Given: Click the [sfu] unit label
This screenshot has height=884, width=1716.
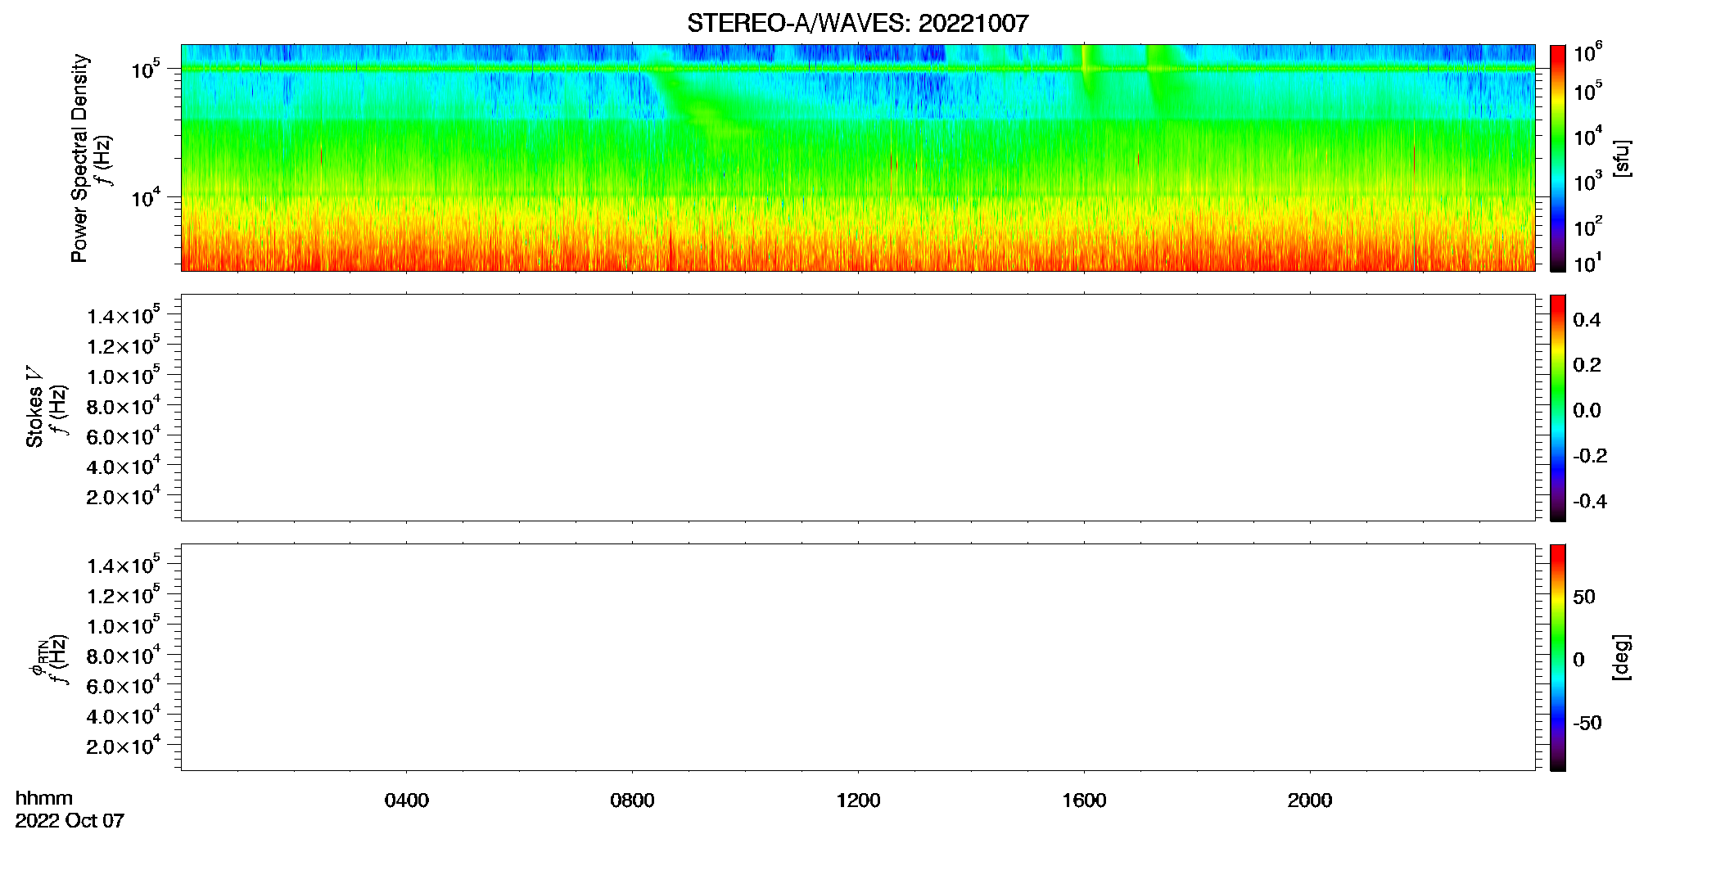Looking at the screenshot, I should (x=1622, y=158).
